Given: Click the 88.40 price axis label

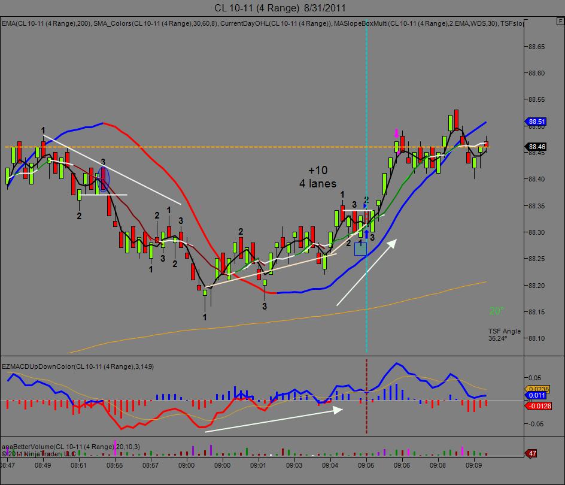Looking at the screenshot, I should [x=536, y=179].
